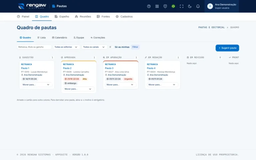Screen dimensions: 256x160
Task: Open the Pauta 2 card title
Action: click(x=67, y=68)
